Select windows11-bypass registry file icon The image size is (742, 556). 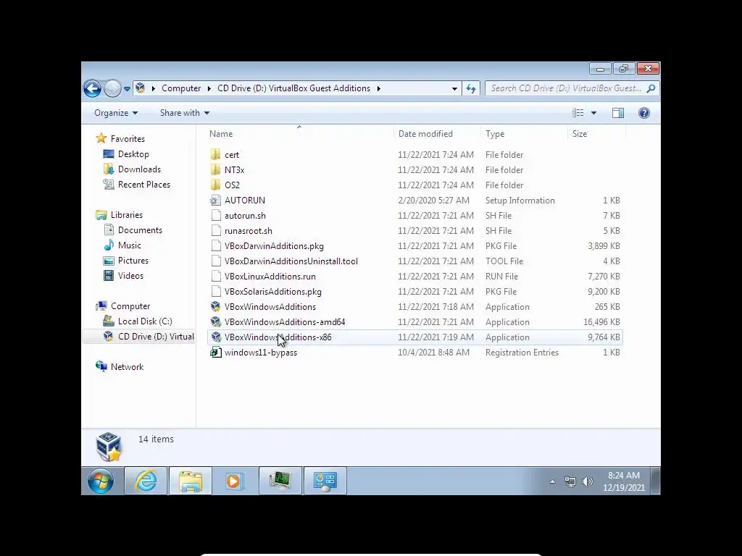tap(216, 353)
